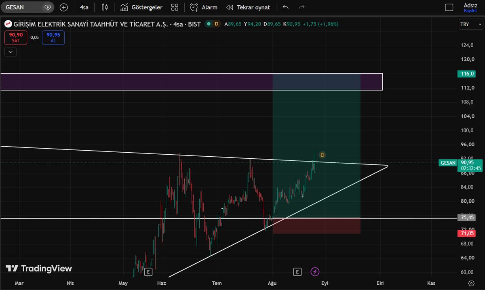Click the 100,0 price axis label
The width and height of the screenshot is (485, 290).
(468, 130)
